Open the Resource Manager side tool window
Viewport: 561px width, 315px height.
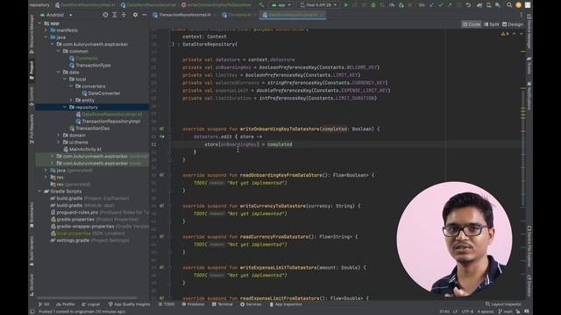(32, 34)
